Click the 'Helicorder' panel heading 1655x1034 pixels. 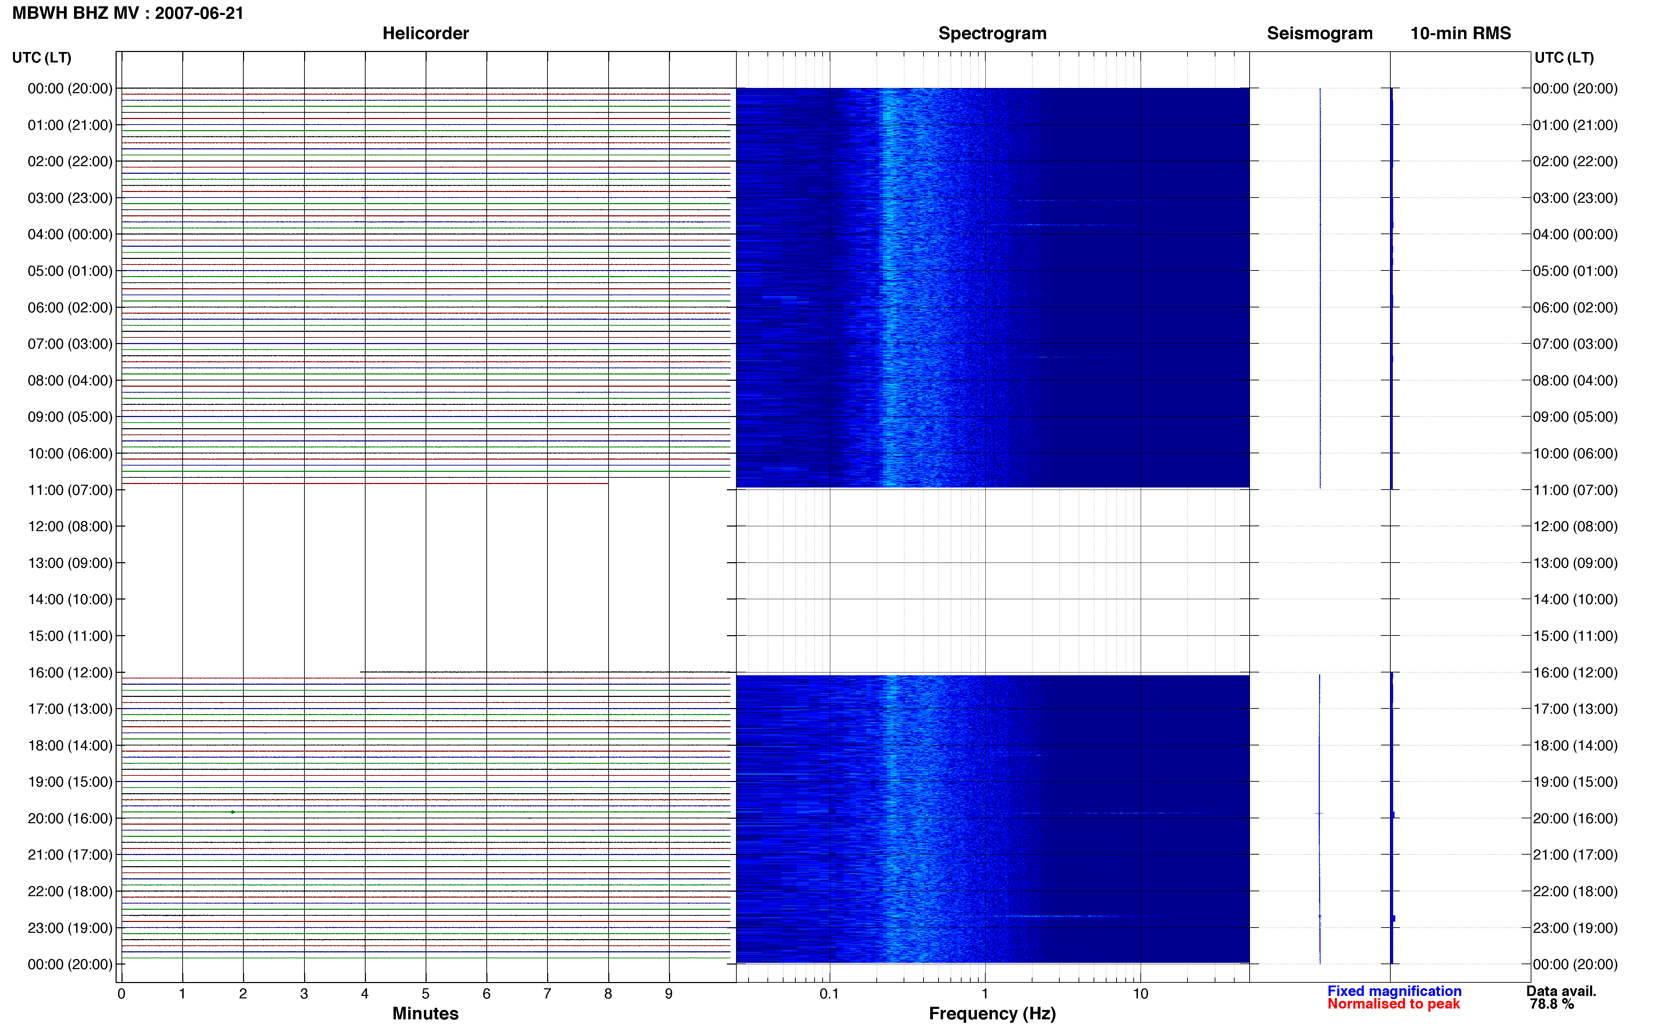pos(426,33)
